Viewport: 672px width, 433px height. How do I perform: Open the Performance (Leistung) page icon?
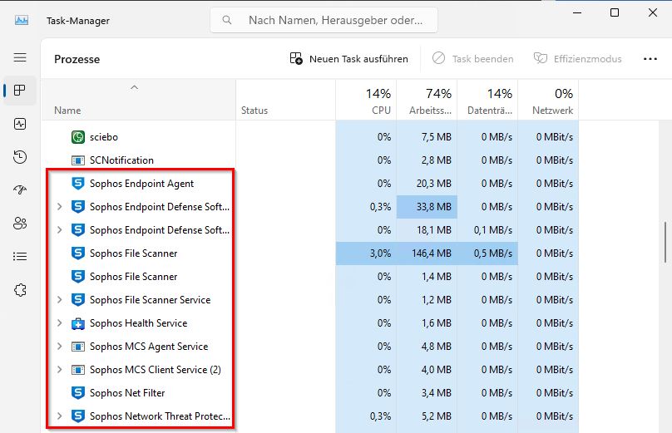[20, 124]
